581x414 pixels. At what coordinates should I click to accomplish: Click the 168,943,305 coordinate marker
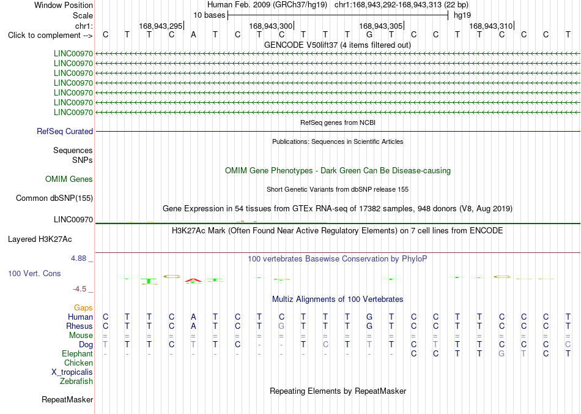(x=381, y=26)
